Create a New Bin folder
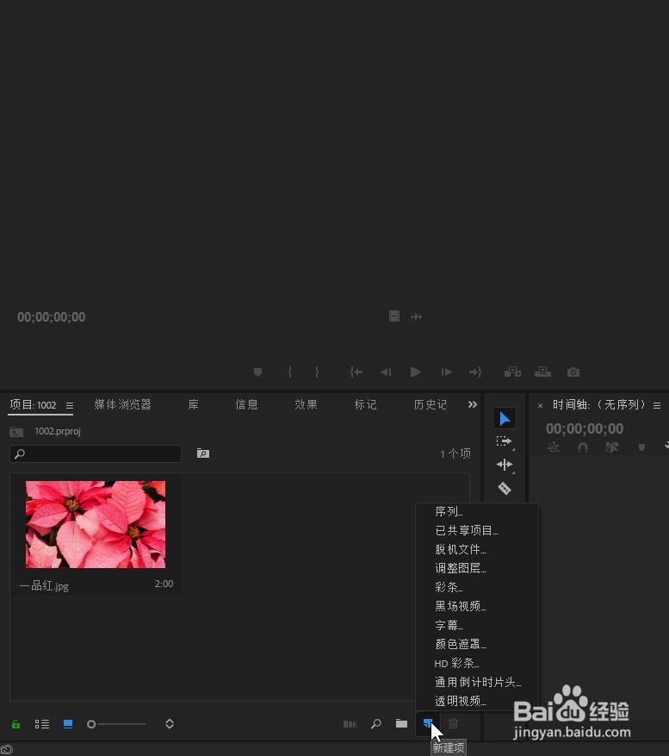 [402, 723]
